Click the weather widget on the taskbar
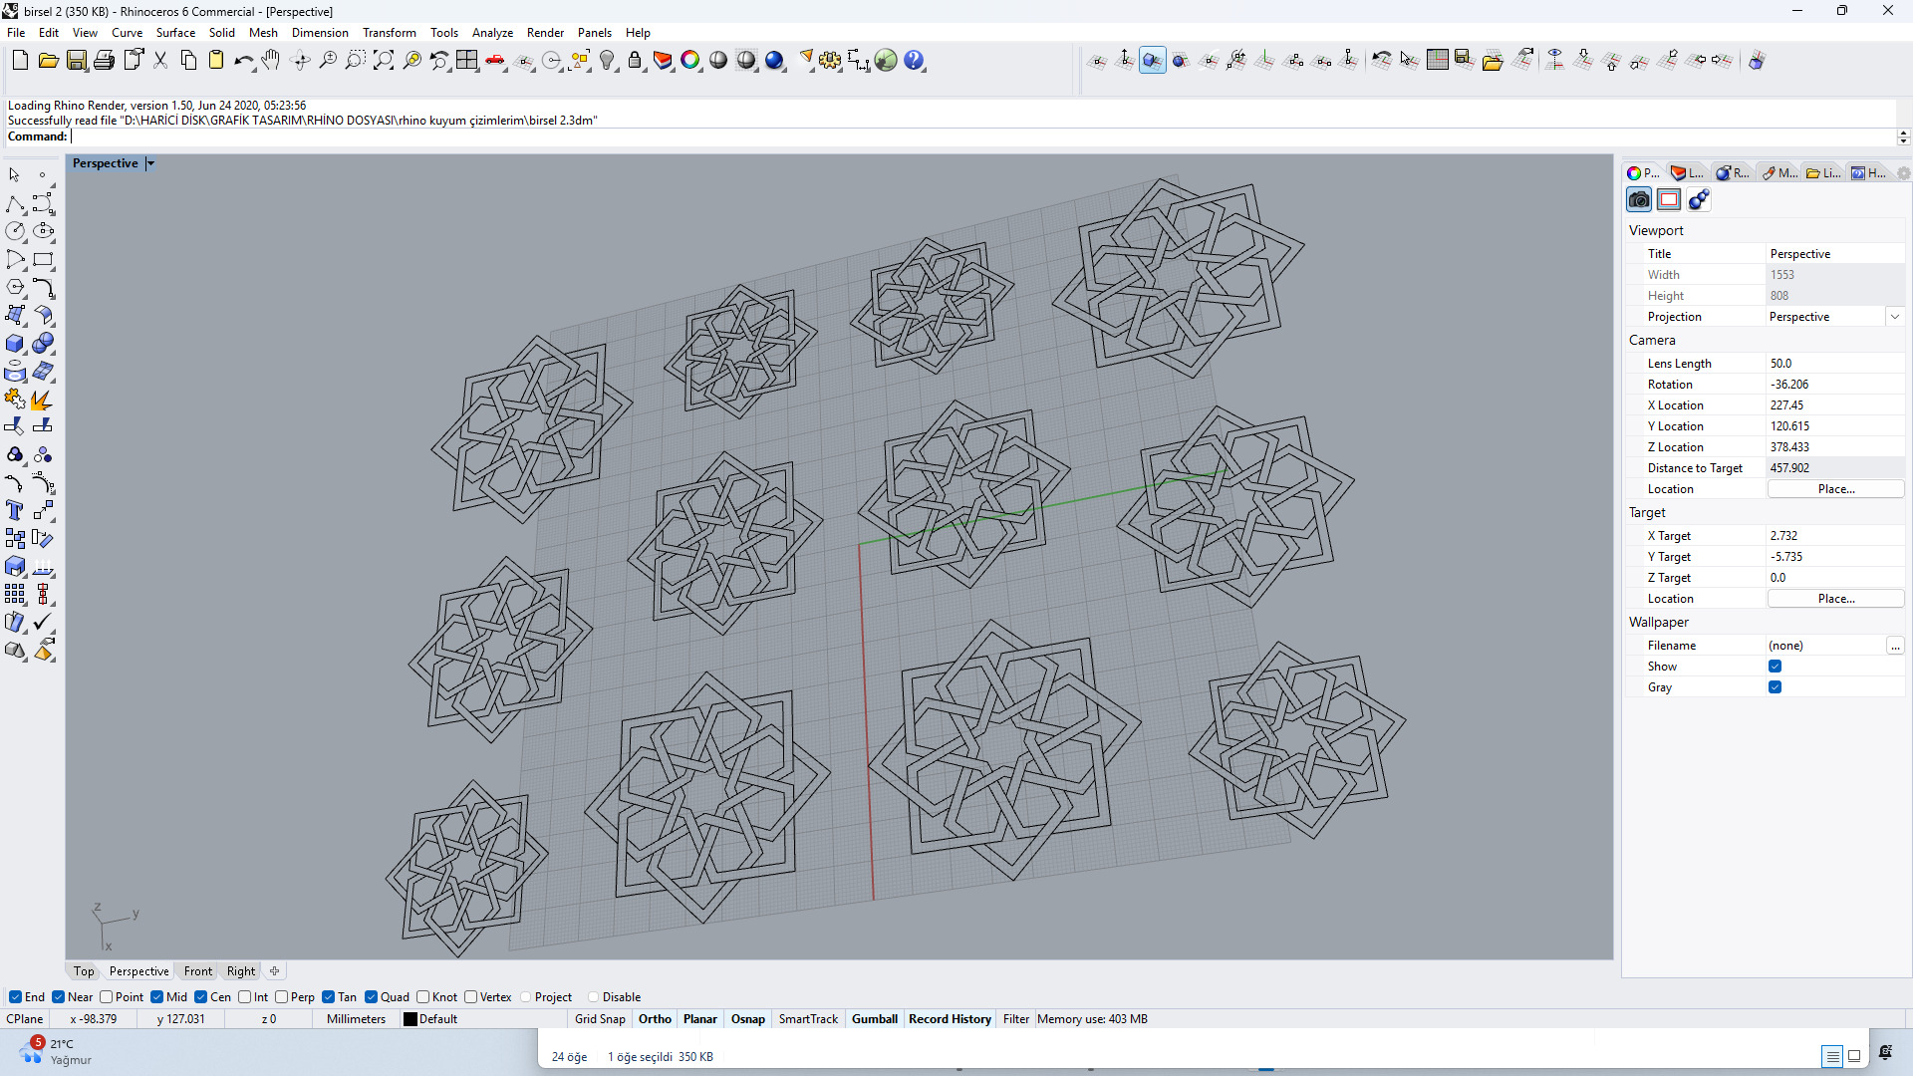This screenshot has height=1076, width=1913. 56,1051
